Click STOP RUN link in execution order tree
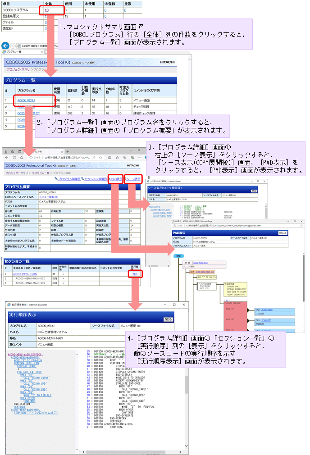The height and width of the screenshot is (455, 310). coord(36,413)
